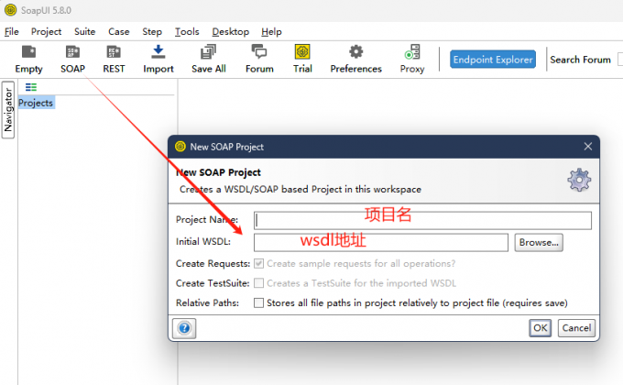Open the Help menu
This screenshot has height=385, width=623.
point(271,32)
